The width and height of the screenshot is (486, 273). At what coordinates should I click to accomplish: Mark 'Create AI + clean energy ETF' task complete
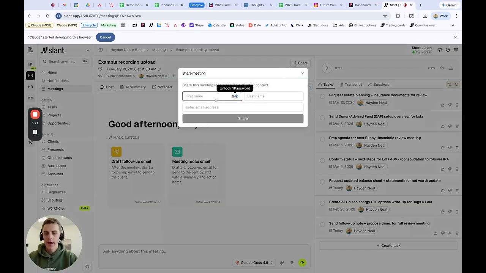(322, 203)
